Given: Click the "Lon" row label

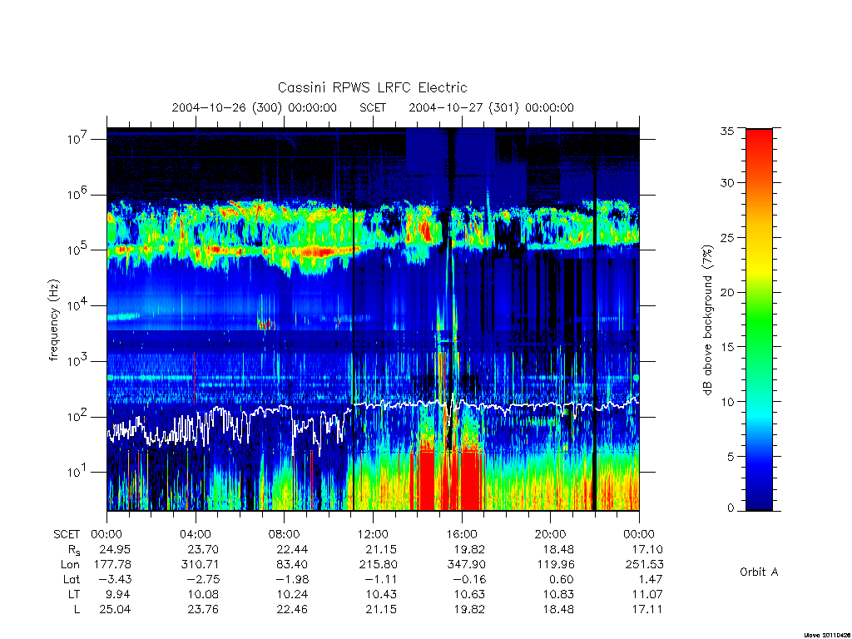Looking at the screenshot, I should coord(71,565).
